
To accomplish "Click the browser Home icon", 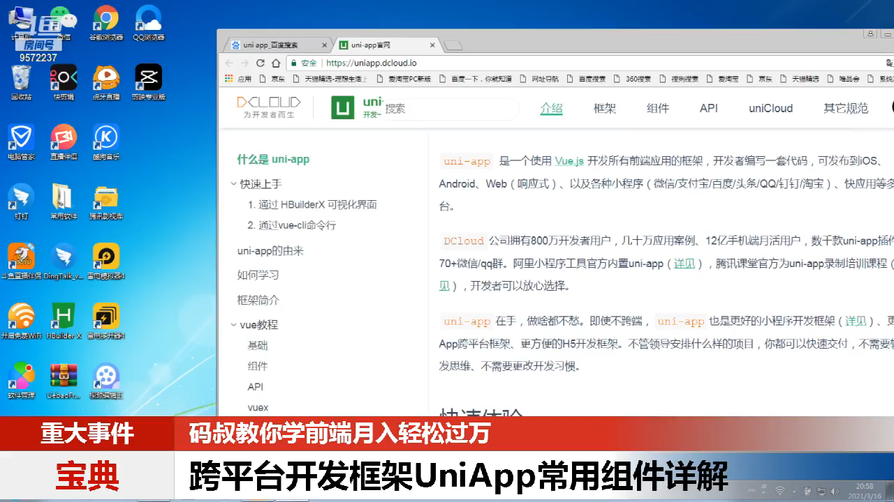I will tap(276, 63).
